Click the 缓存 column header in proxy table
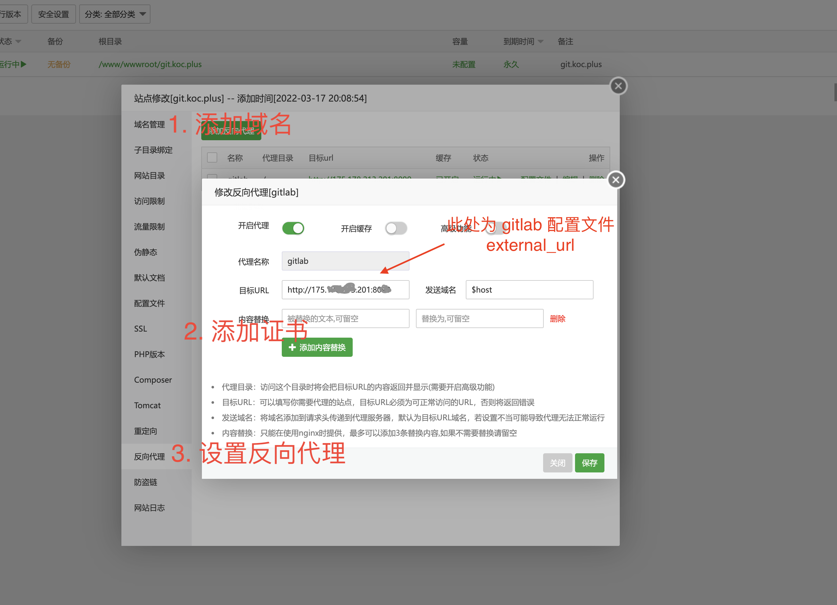837x605 pixels. click(x=443, y=158)
